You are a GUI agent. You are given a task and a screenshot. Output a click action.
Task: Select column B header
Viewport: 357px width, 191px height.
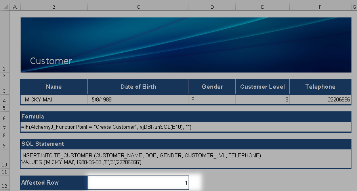click(53, 7)
